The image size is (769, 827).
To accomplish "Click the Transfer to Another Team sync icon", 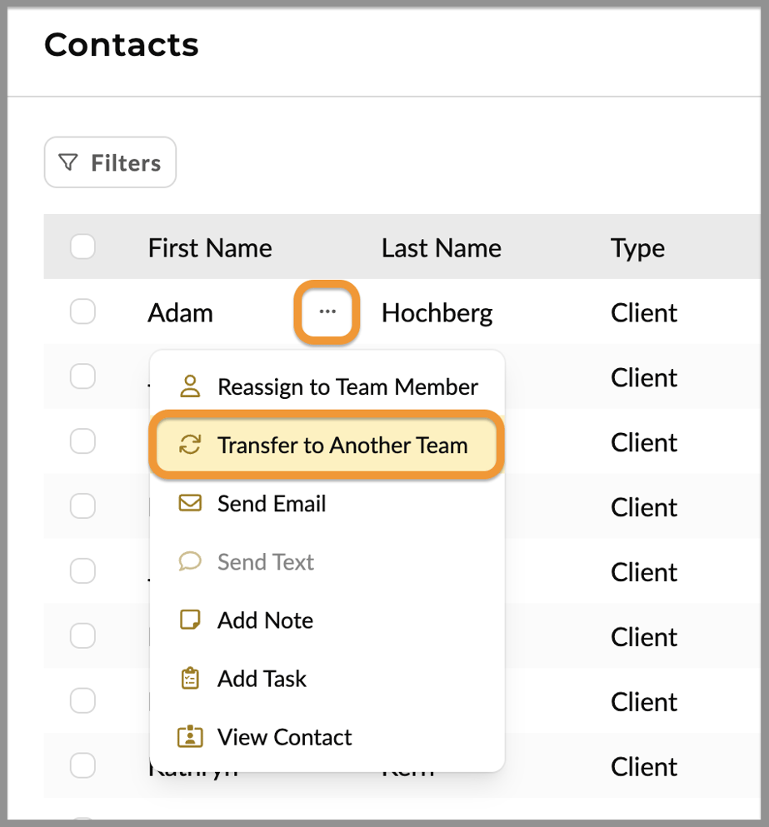I will coord(192,445).
